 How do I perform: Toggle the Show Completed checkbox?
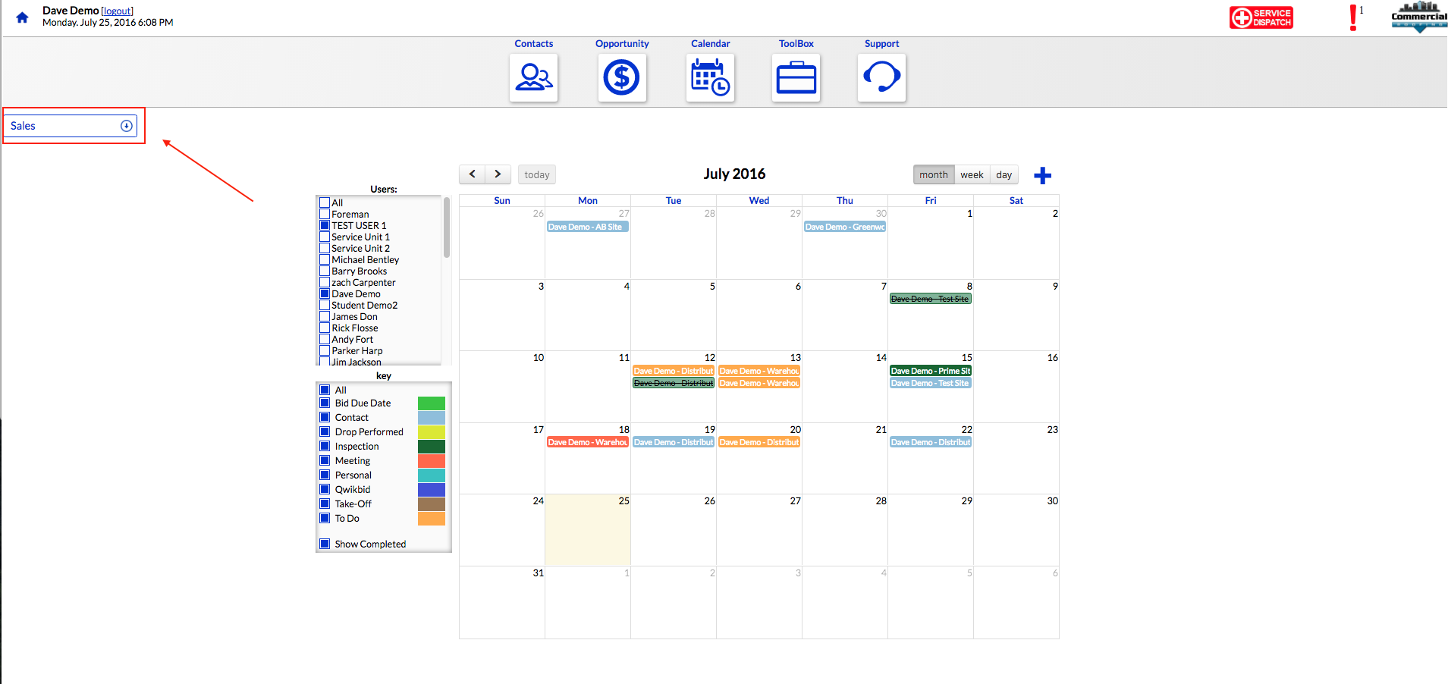[x=325, y=544]
